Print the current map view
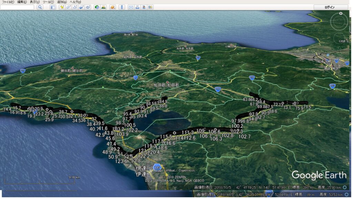 coord(137,7)
